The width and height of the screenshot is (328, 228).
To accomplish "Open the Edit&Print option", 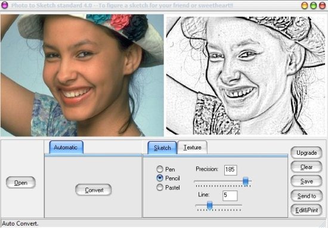I will click(x=307, y=210).
